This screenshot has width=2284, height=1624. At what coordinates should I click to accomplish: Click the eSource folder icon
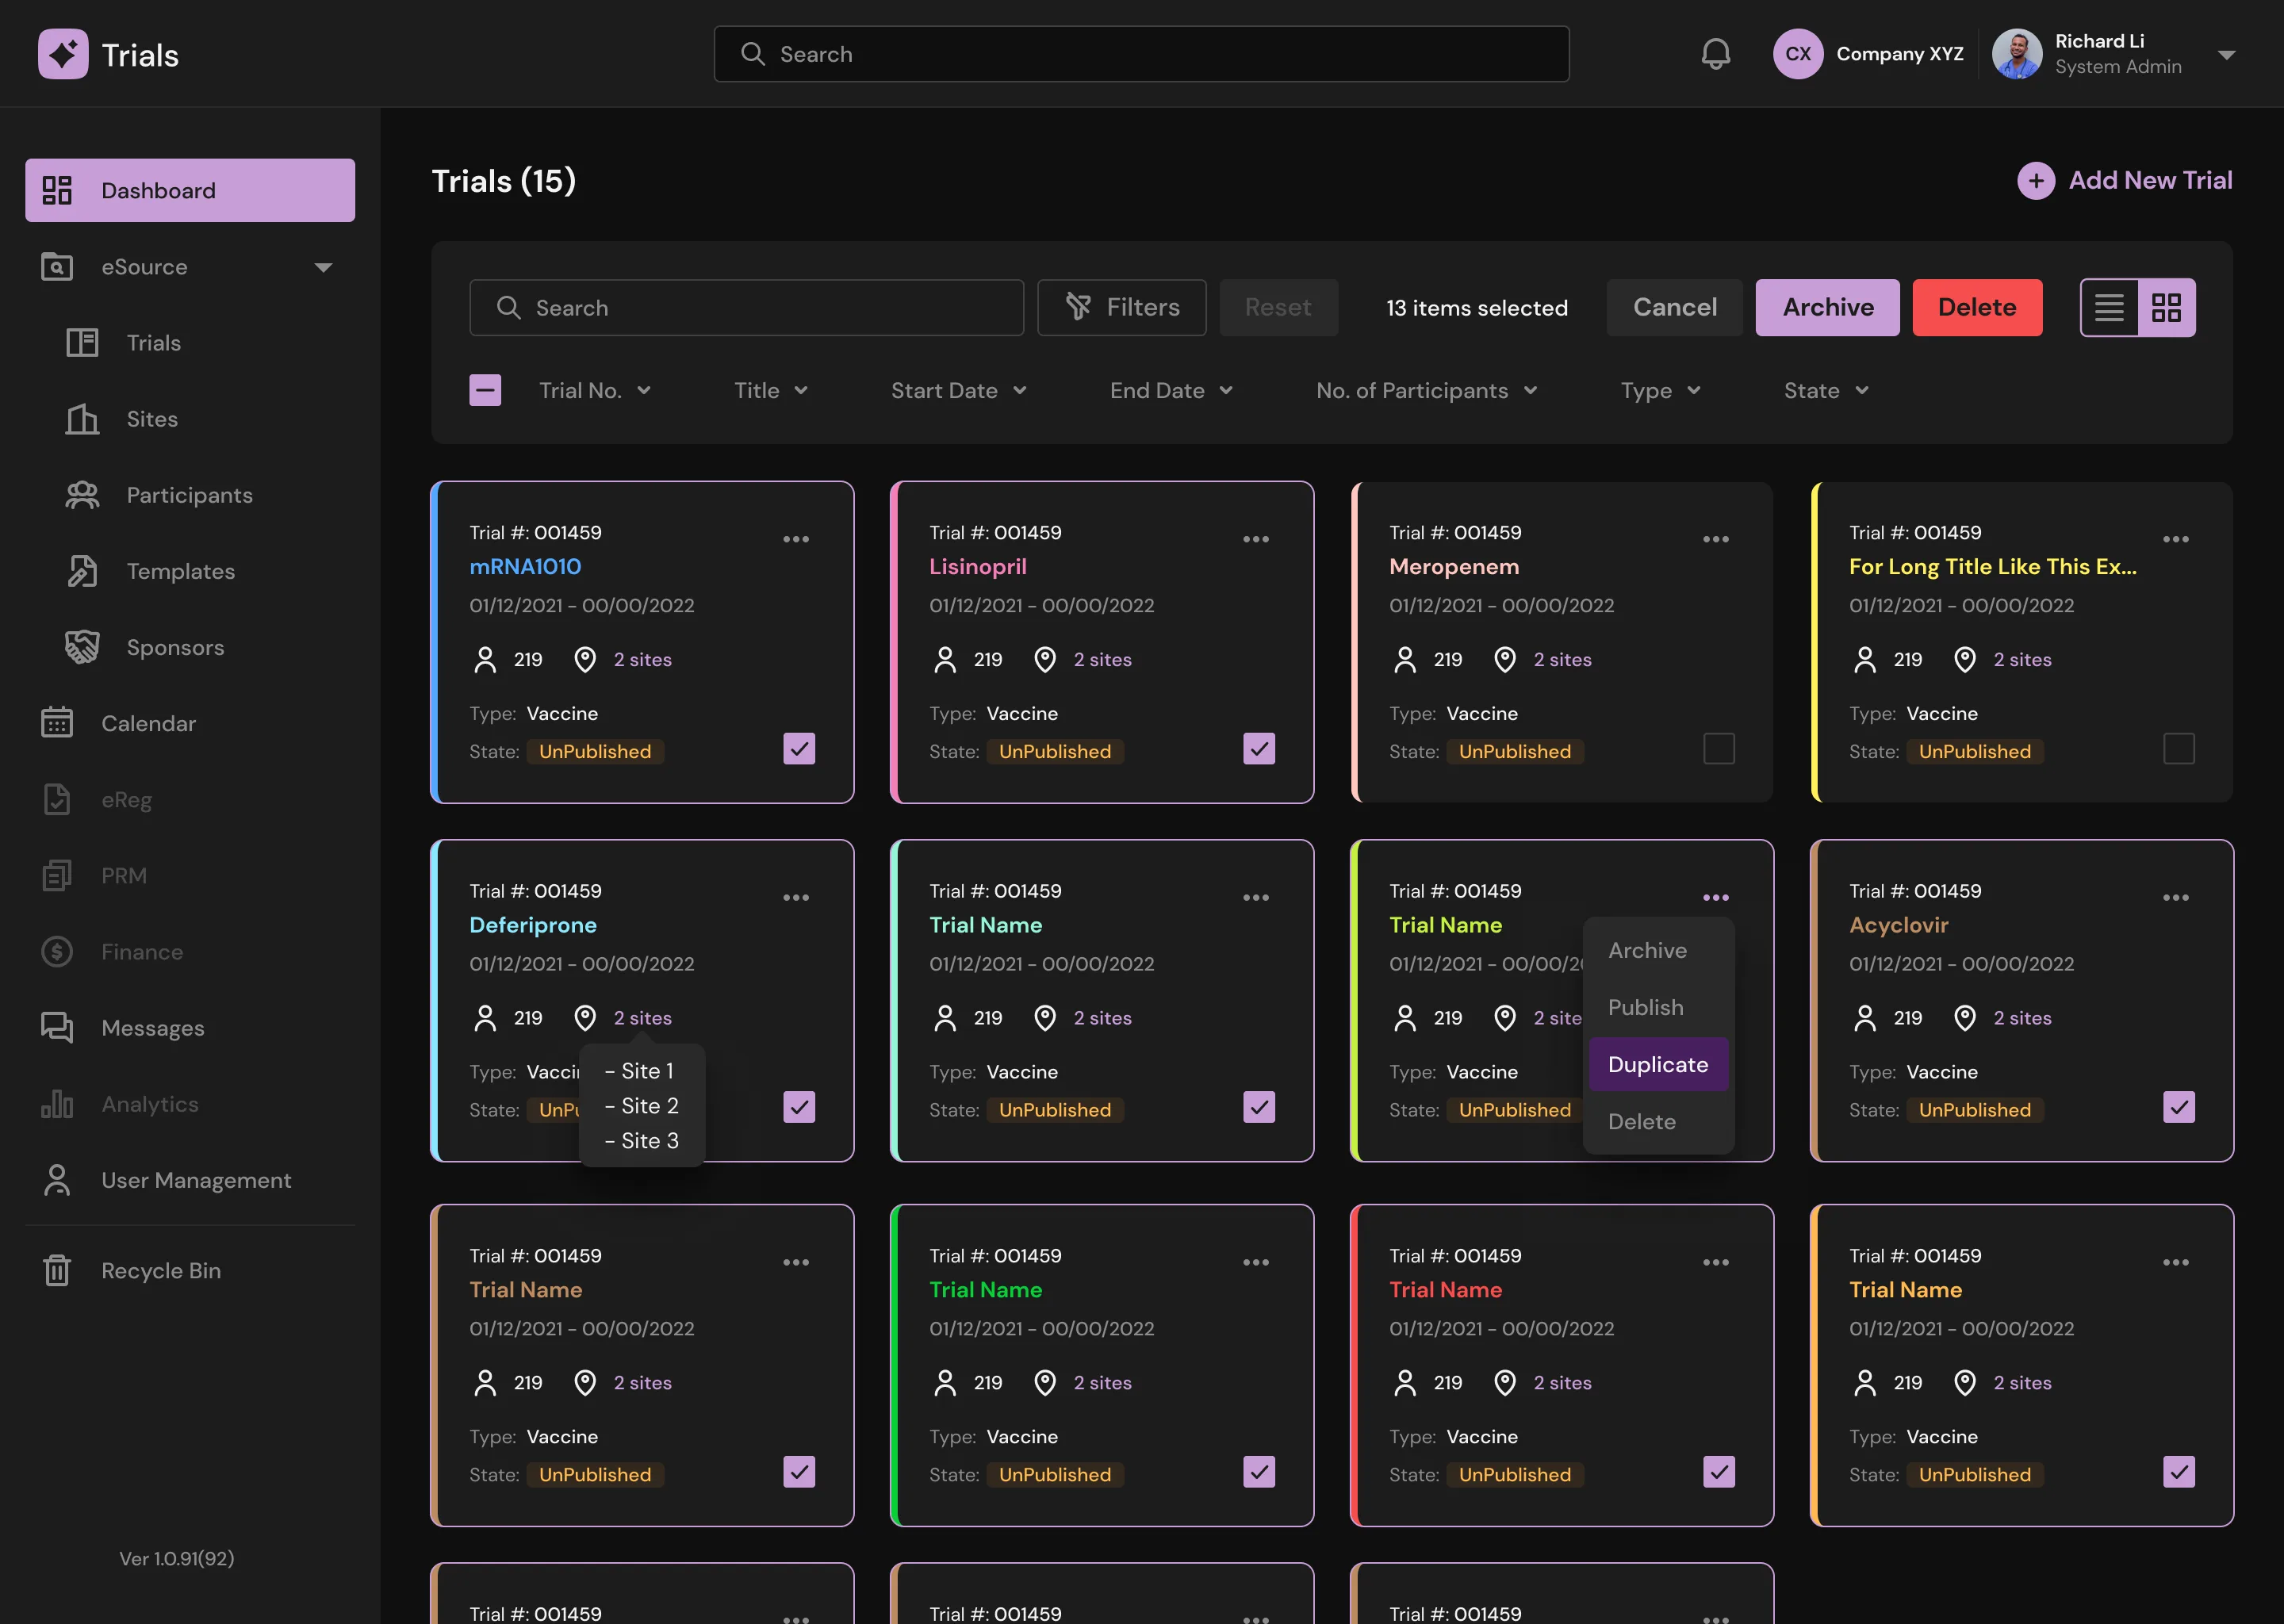(57, 267)
